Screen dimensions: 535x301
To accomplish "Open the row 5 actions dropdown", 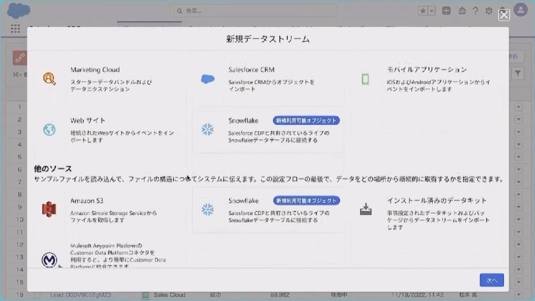I will click(x=518, y=157).
